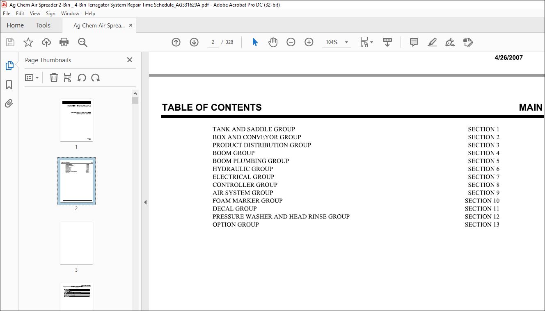Click 'OPTION GROUP' entry

(x=236, y=225)
